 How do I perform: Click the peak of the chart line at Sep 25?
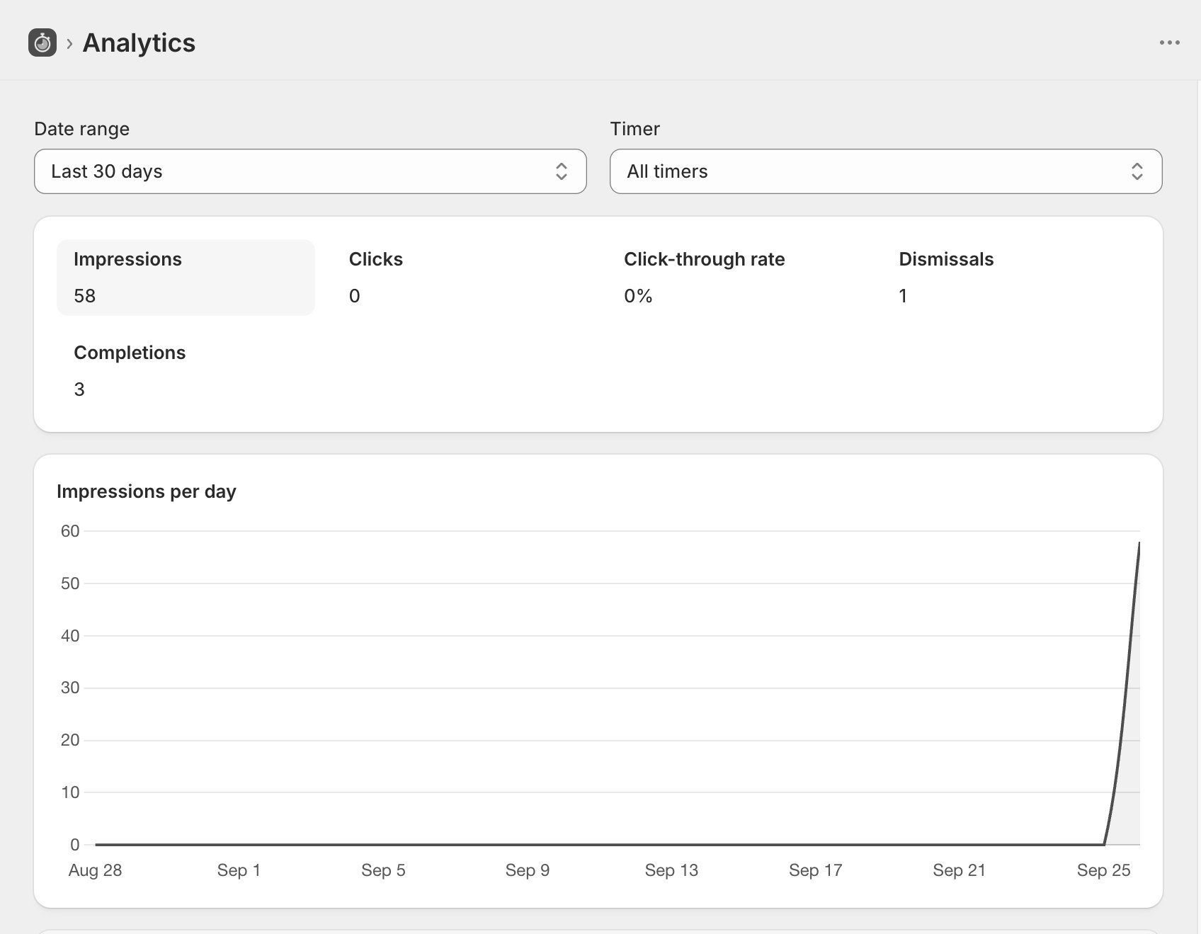(x=1139, y=543)
